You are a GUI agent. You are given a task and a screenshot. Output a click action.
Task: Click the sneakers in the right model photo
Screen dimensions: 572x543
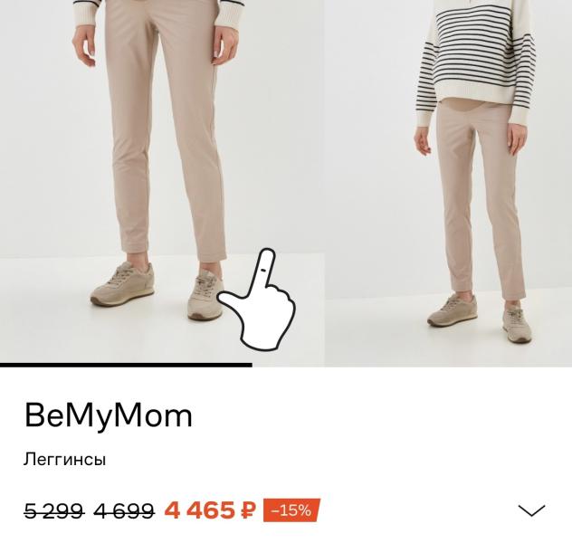click(x=480, y=316)
